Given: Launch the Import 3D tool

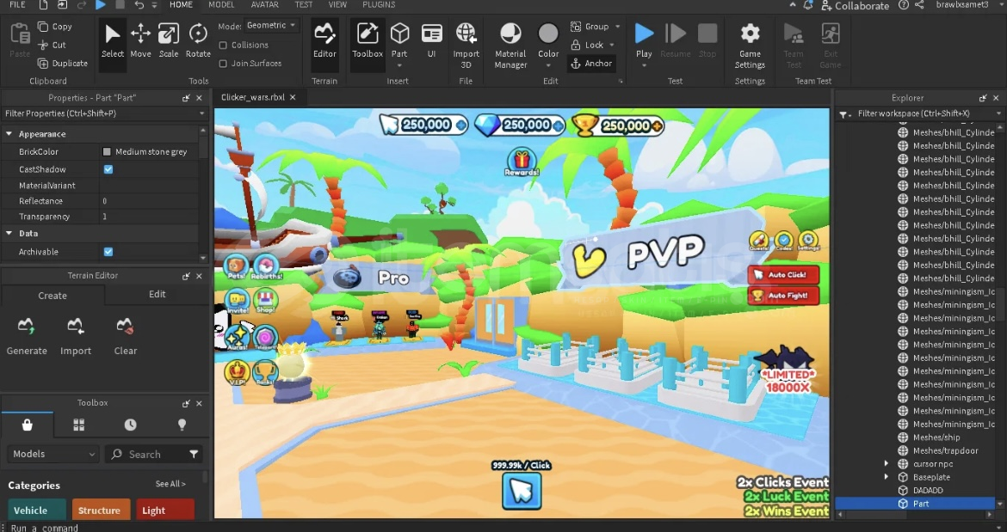Looking at the screenshot, I should pos(466,45).
